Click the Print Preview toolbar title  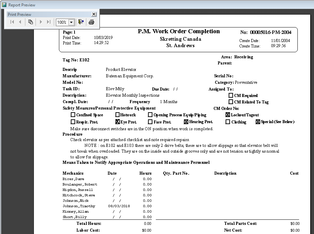(x=19, y=15)
